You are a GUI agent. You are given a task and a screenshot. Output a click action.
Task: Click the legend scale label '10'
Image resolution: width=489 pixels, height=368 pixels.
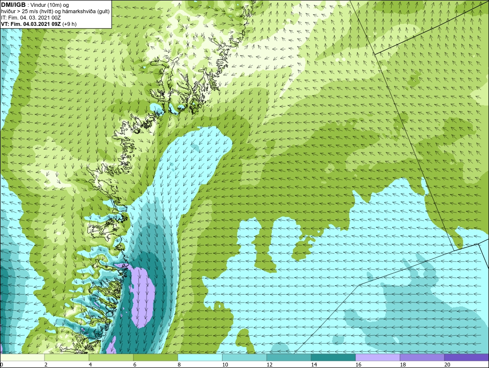(225, 365)
